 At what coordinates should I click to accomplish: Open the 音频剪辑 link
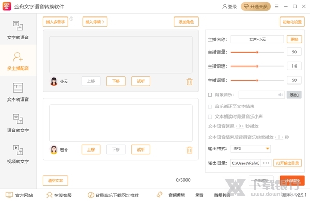click(177, 195)
